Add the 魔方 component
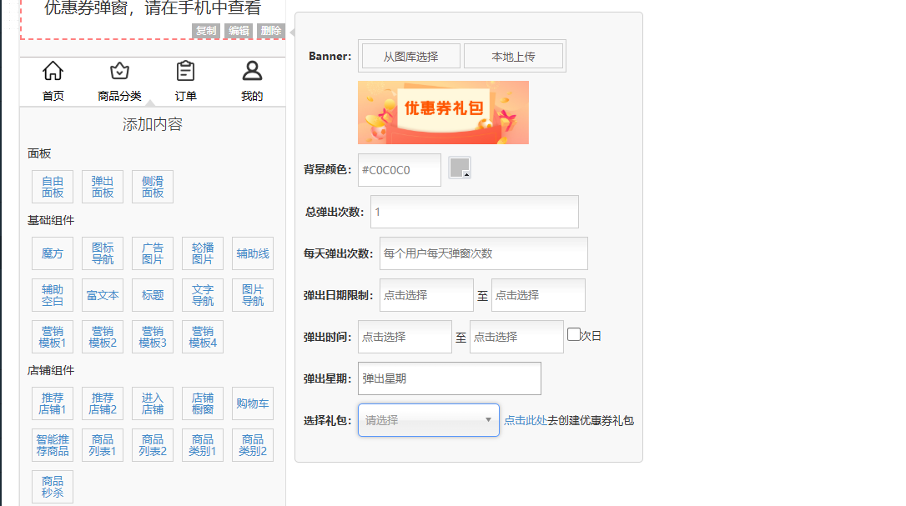This screenshot has height=506, width=906. (x=53, y=253)
